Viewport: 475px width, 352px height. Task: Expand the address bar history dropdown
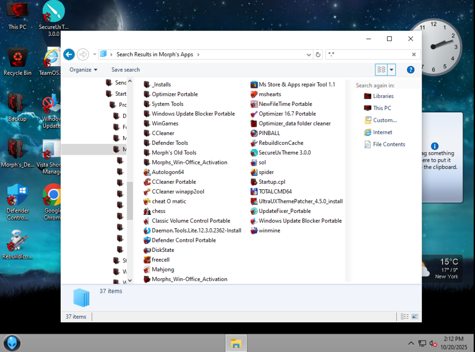click(309, 55)
